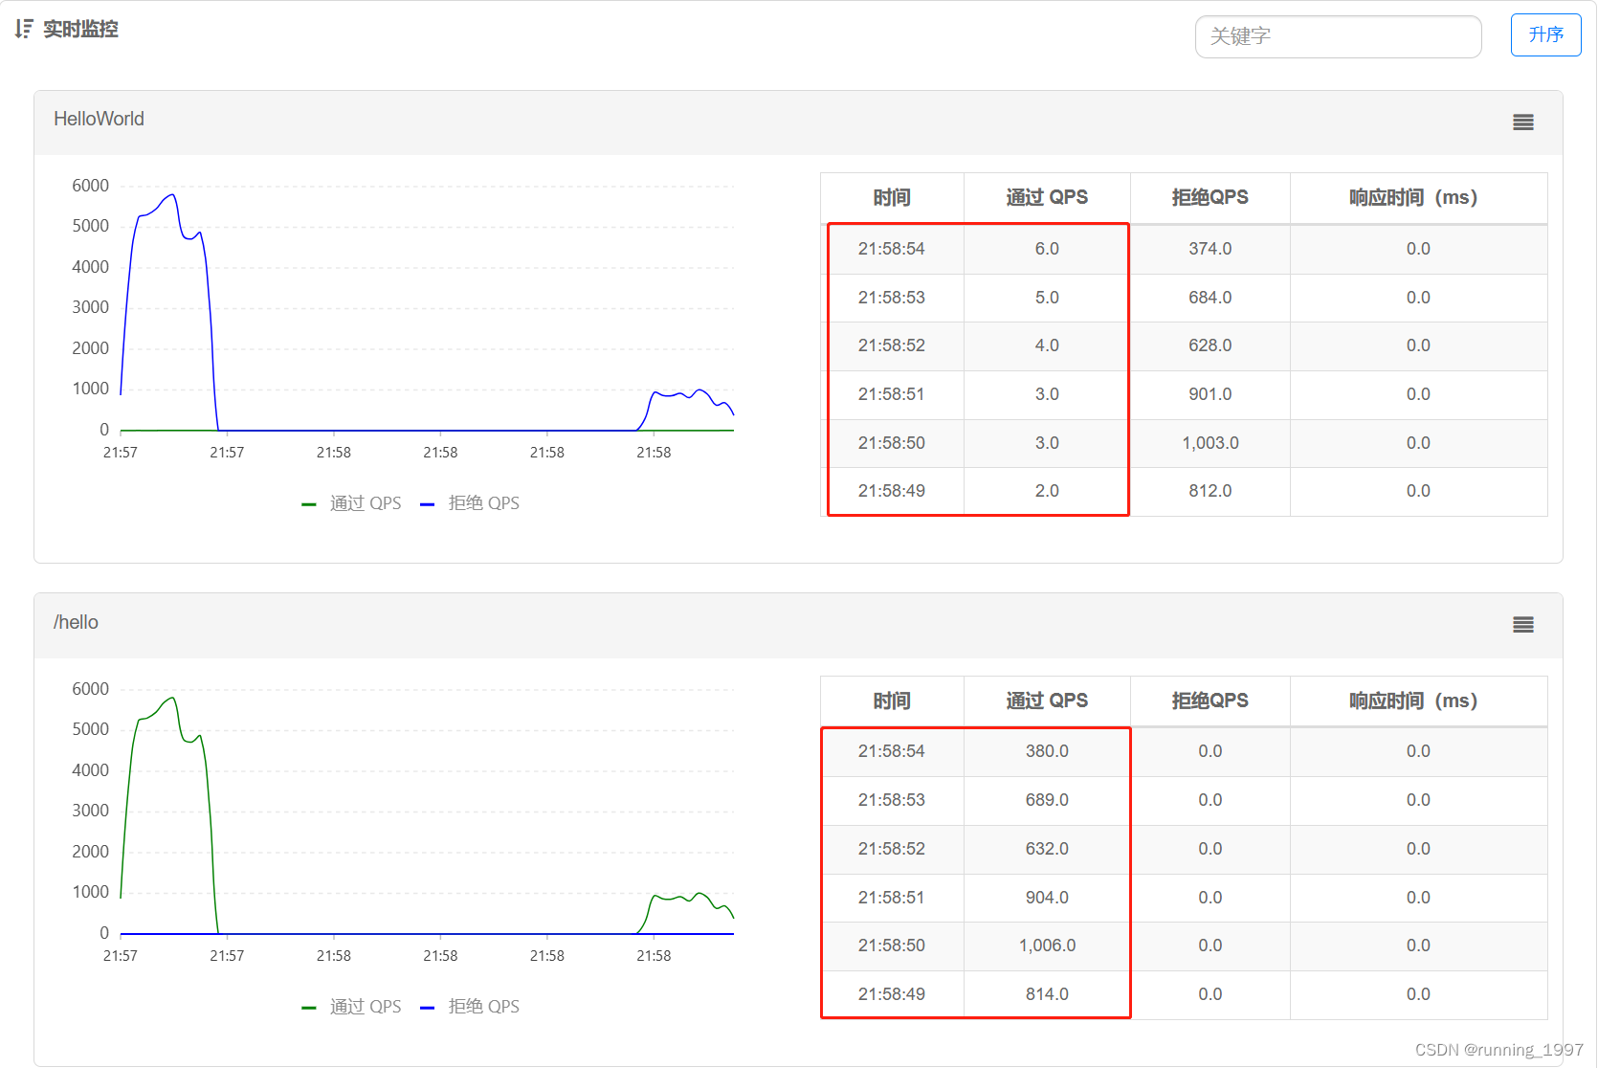Click the 实时监控 page heading

click(x=80, y=29)
